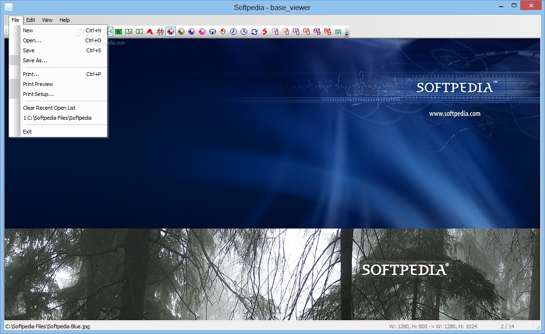Viewport: 545px width, 334px height.
Task: Click the solid green D-shaped toolbar icon
Action: click(118, 31)
